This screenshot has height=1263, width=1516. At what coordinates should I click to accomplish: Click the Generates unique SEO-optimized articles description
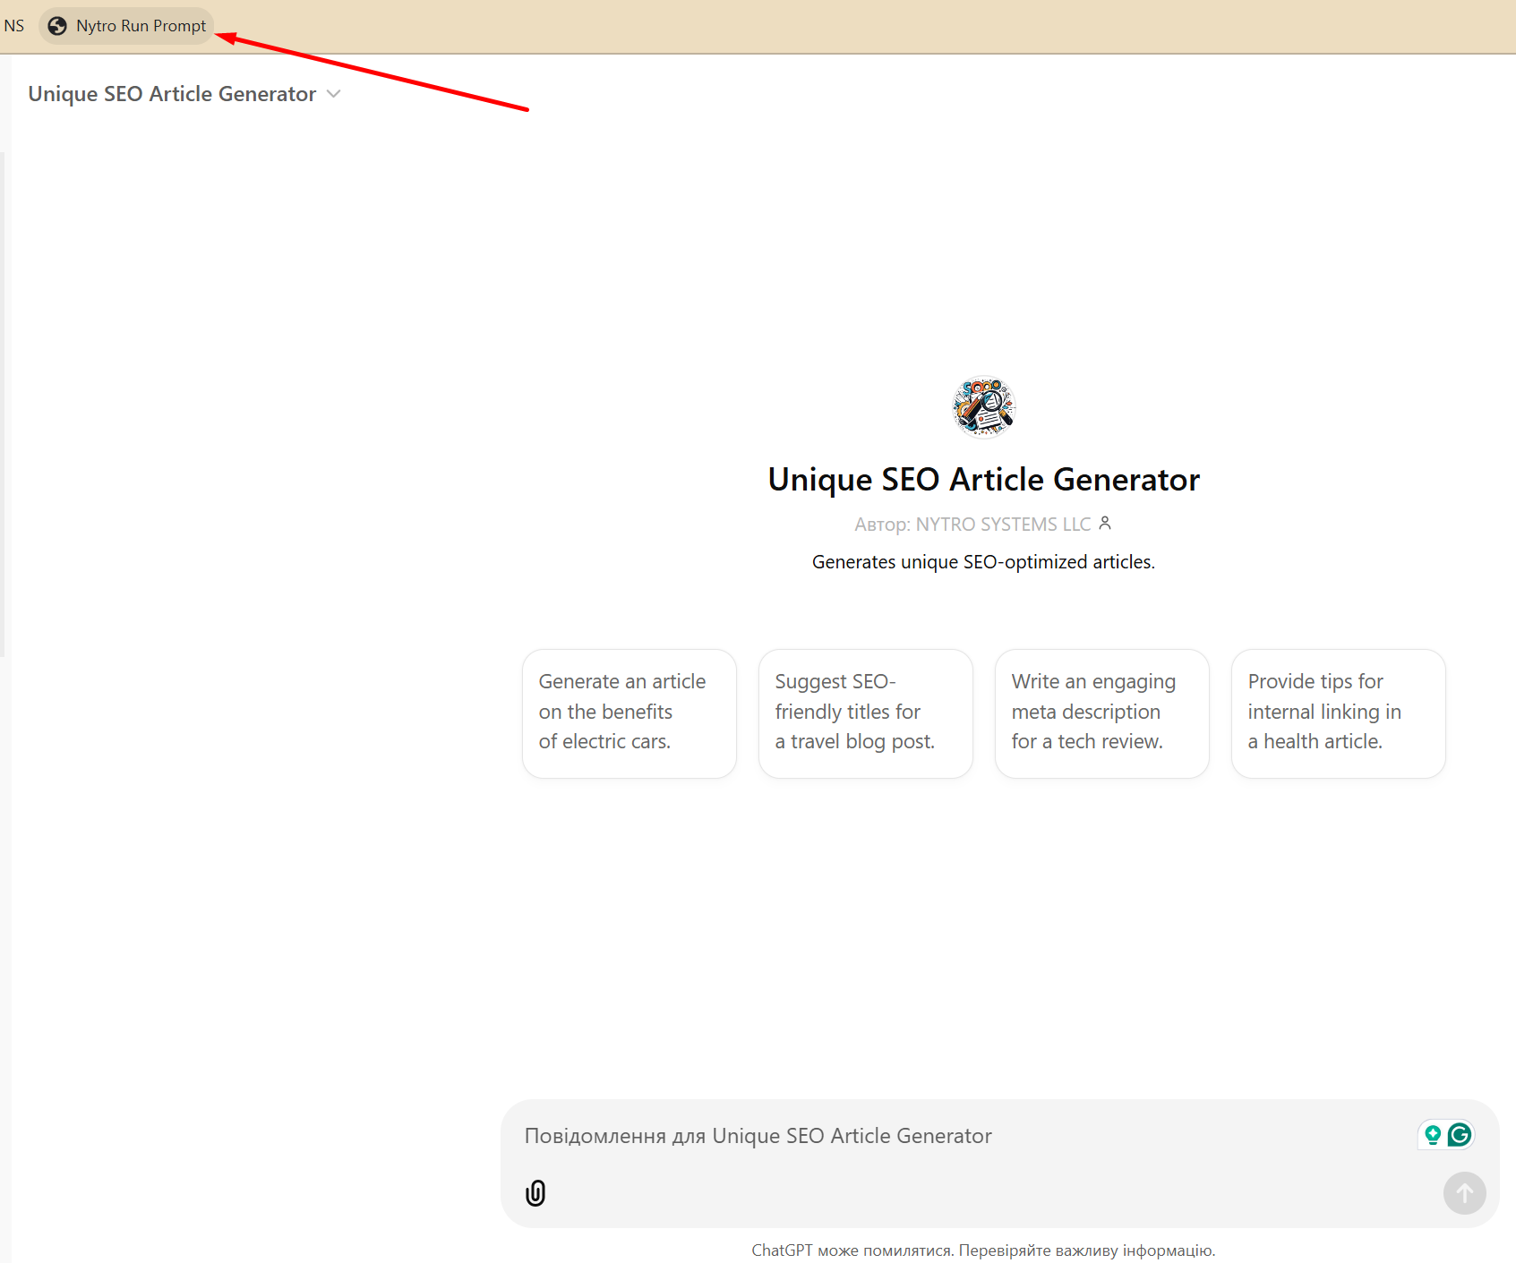point(983,562)
